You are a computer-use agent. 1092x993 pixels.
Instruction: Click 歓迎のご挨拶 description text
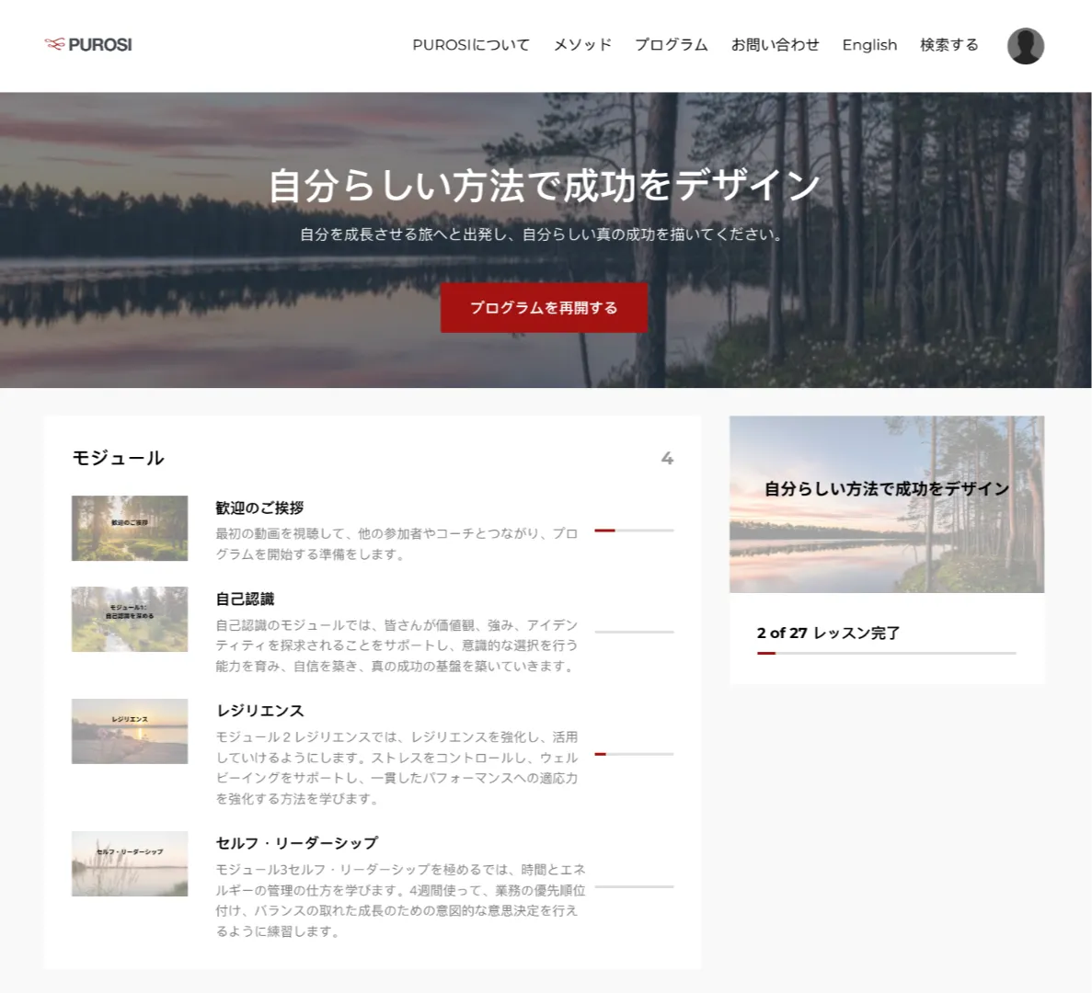pyautogui.click(x=397, y=544)
